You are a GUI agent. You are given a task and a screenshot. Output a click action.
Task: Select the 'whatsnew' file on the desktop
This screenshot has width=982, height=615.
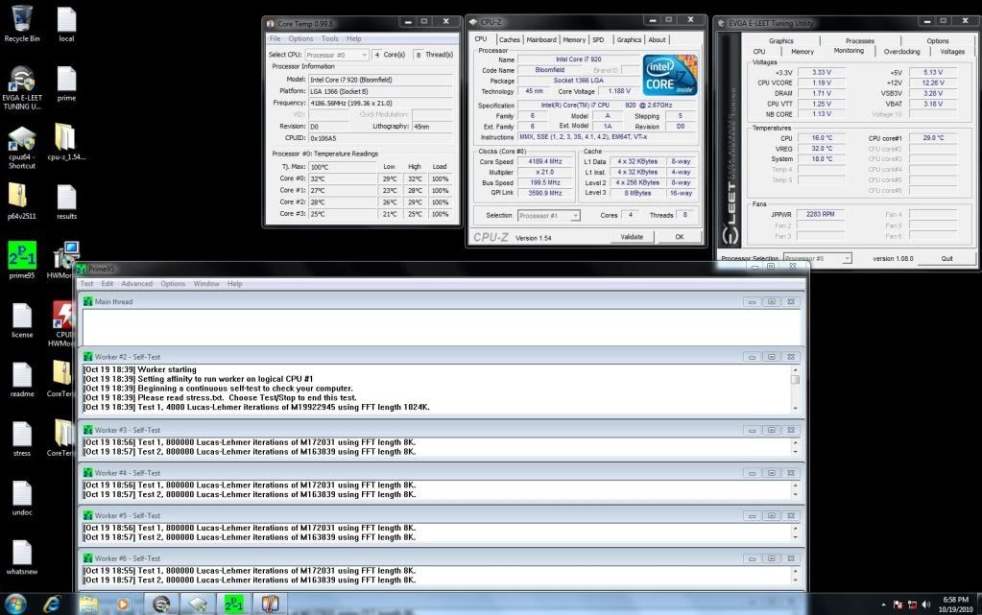coord(22,556)
